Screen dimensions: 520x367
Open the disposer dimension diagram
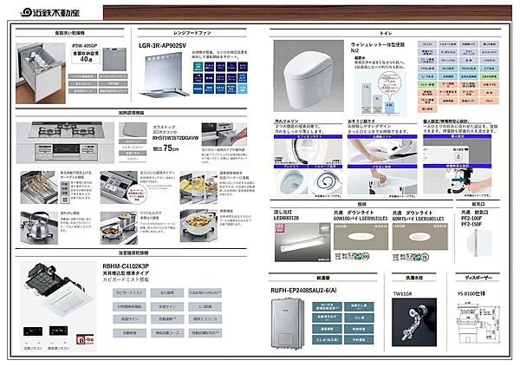[478, 324]
